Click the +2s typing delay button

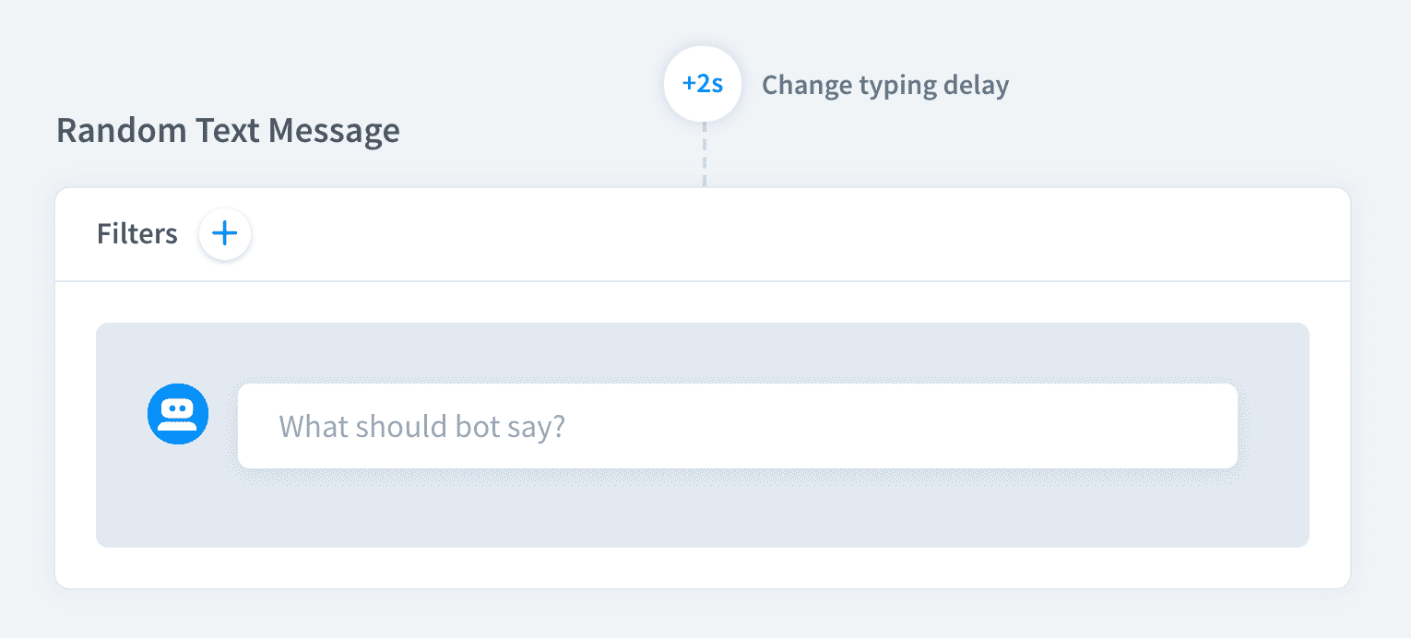tap(703, 84)
